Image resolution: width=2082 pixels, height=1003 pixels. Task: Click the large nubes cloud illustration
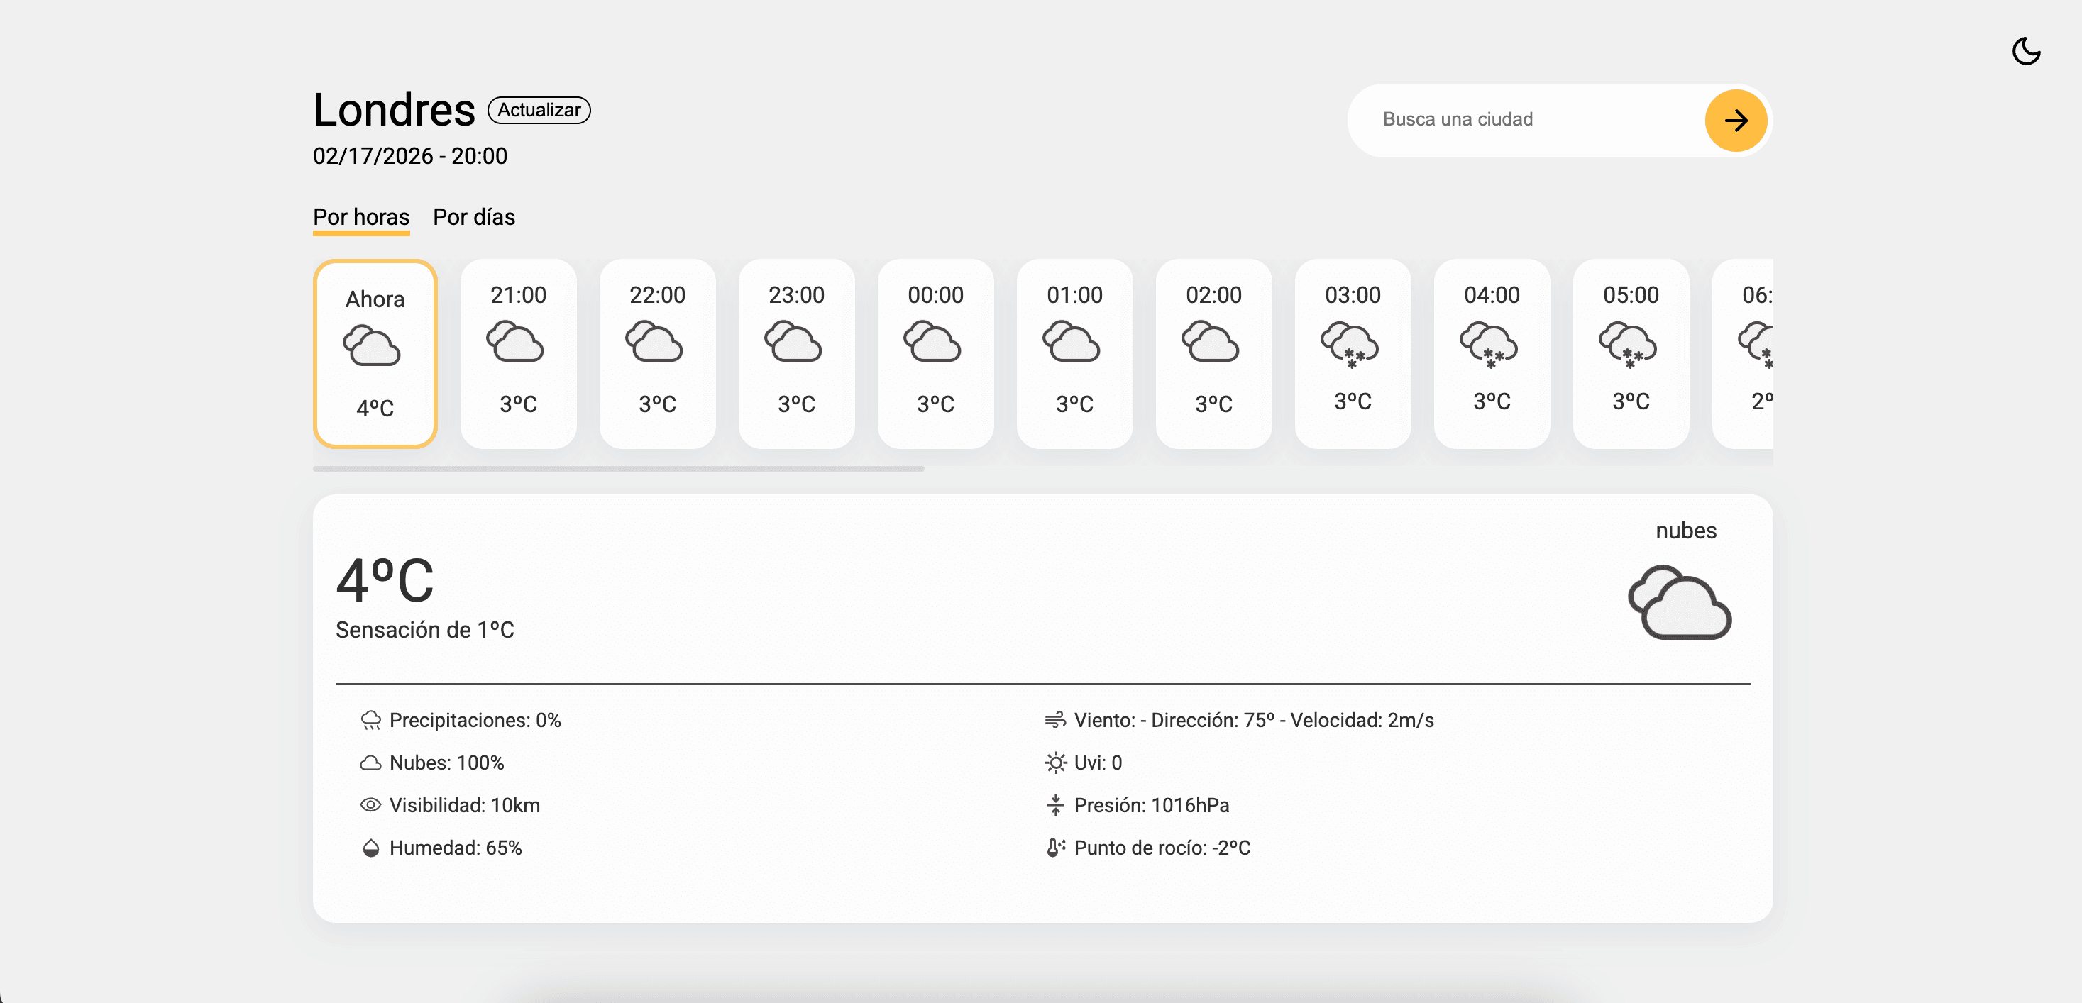tap(1681, 602)
